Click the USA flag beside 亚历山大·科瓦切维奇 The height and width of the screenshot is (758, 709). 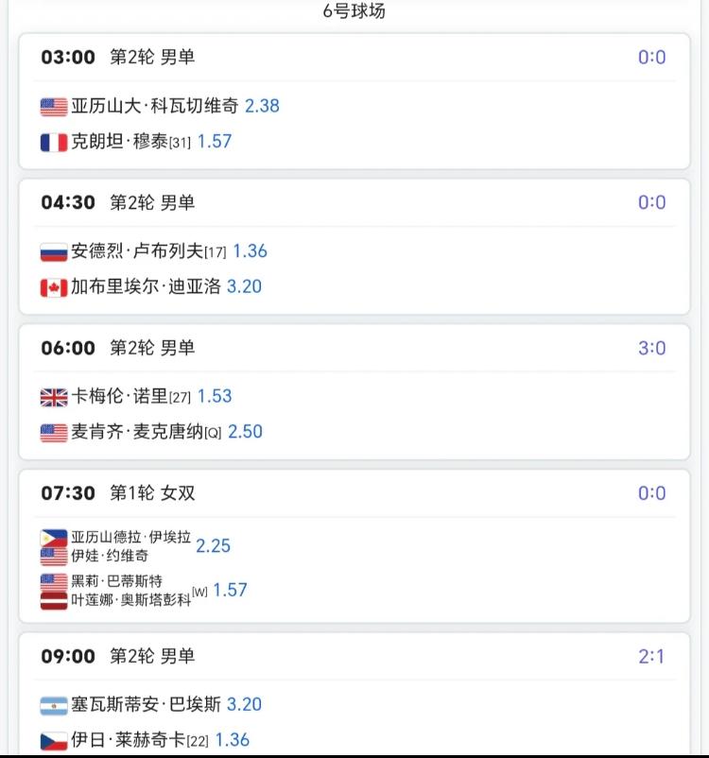tap(54, 107)
